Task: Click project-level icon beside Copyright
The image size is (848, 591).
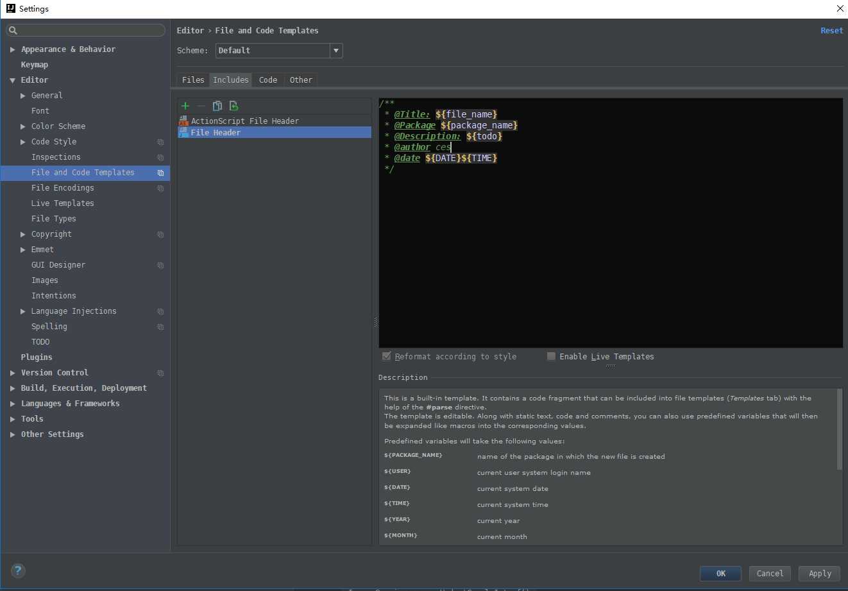Action: point(160,234)
